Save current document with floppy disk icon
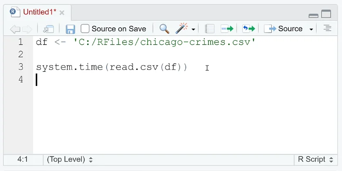Screen dimensions: 342x171 tap(70, 29)
